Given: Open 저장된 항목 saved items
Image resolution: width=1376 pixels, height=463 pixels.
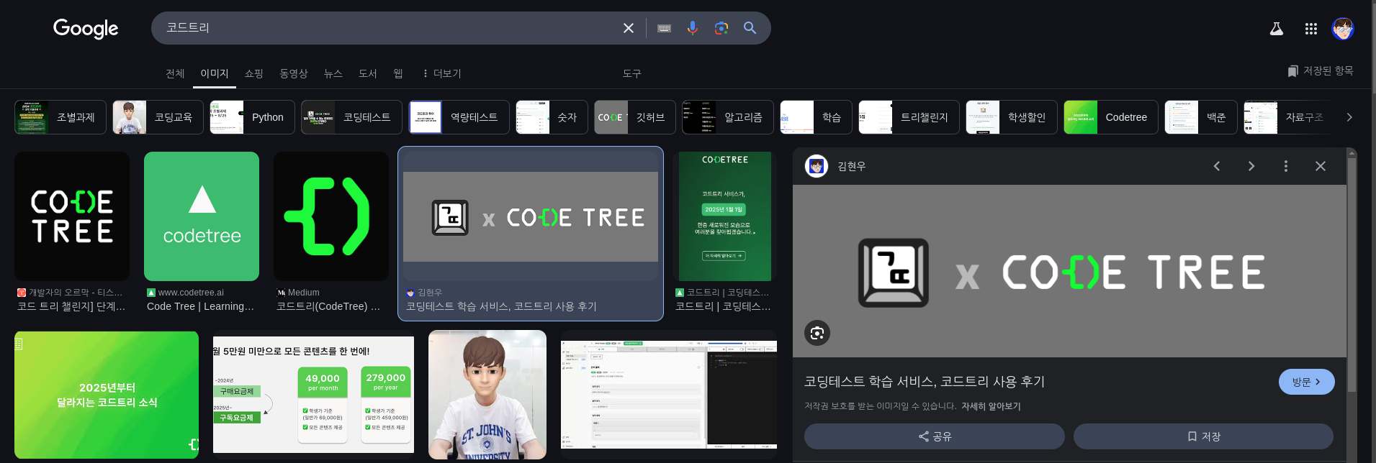Looking at the screenshot, I should (1321, 70).
